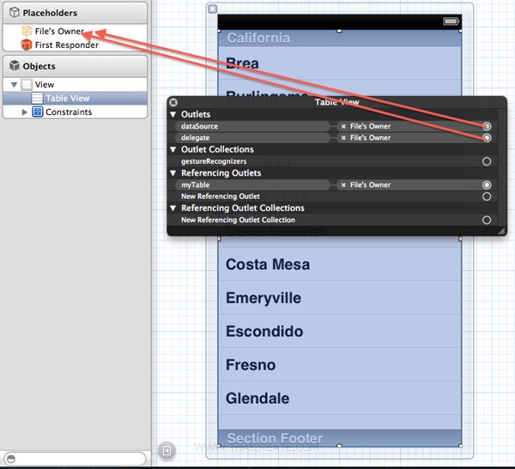Click the Constraints blue icon

(38, 112)
